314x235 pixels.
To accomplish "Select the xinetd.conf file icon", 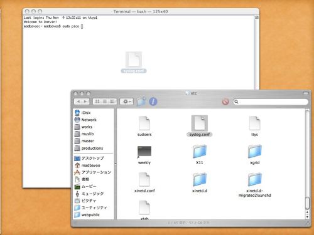I will [144, 179].
